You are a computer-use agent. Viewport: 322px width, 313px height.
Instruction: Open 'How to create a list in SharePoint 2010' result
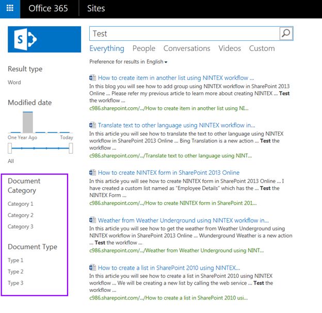(x=169, y=268)
